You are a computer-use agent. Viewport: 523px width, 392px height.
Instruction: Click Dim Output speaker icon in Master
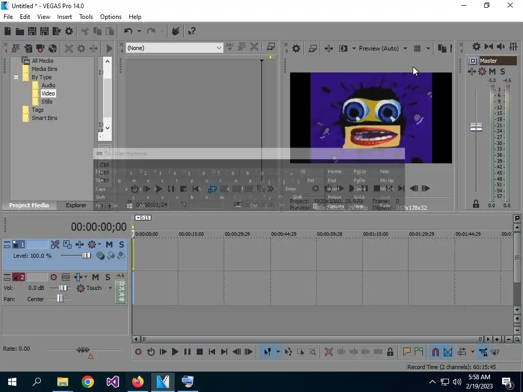tap(501, 46)
